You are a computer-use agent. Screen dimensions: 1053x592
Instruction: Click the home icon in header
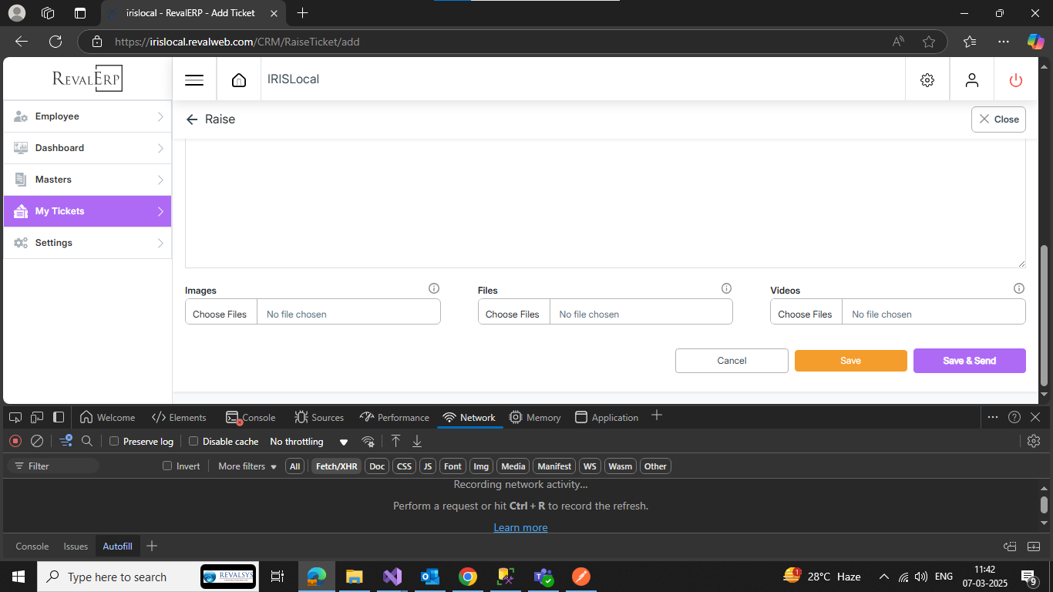[239, 80]
